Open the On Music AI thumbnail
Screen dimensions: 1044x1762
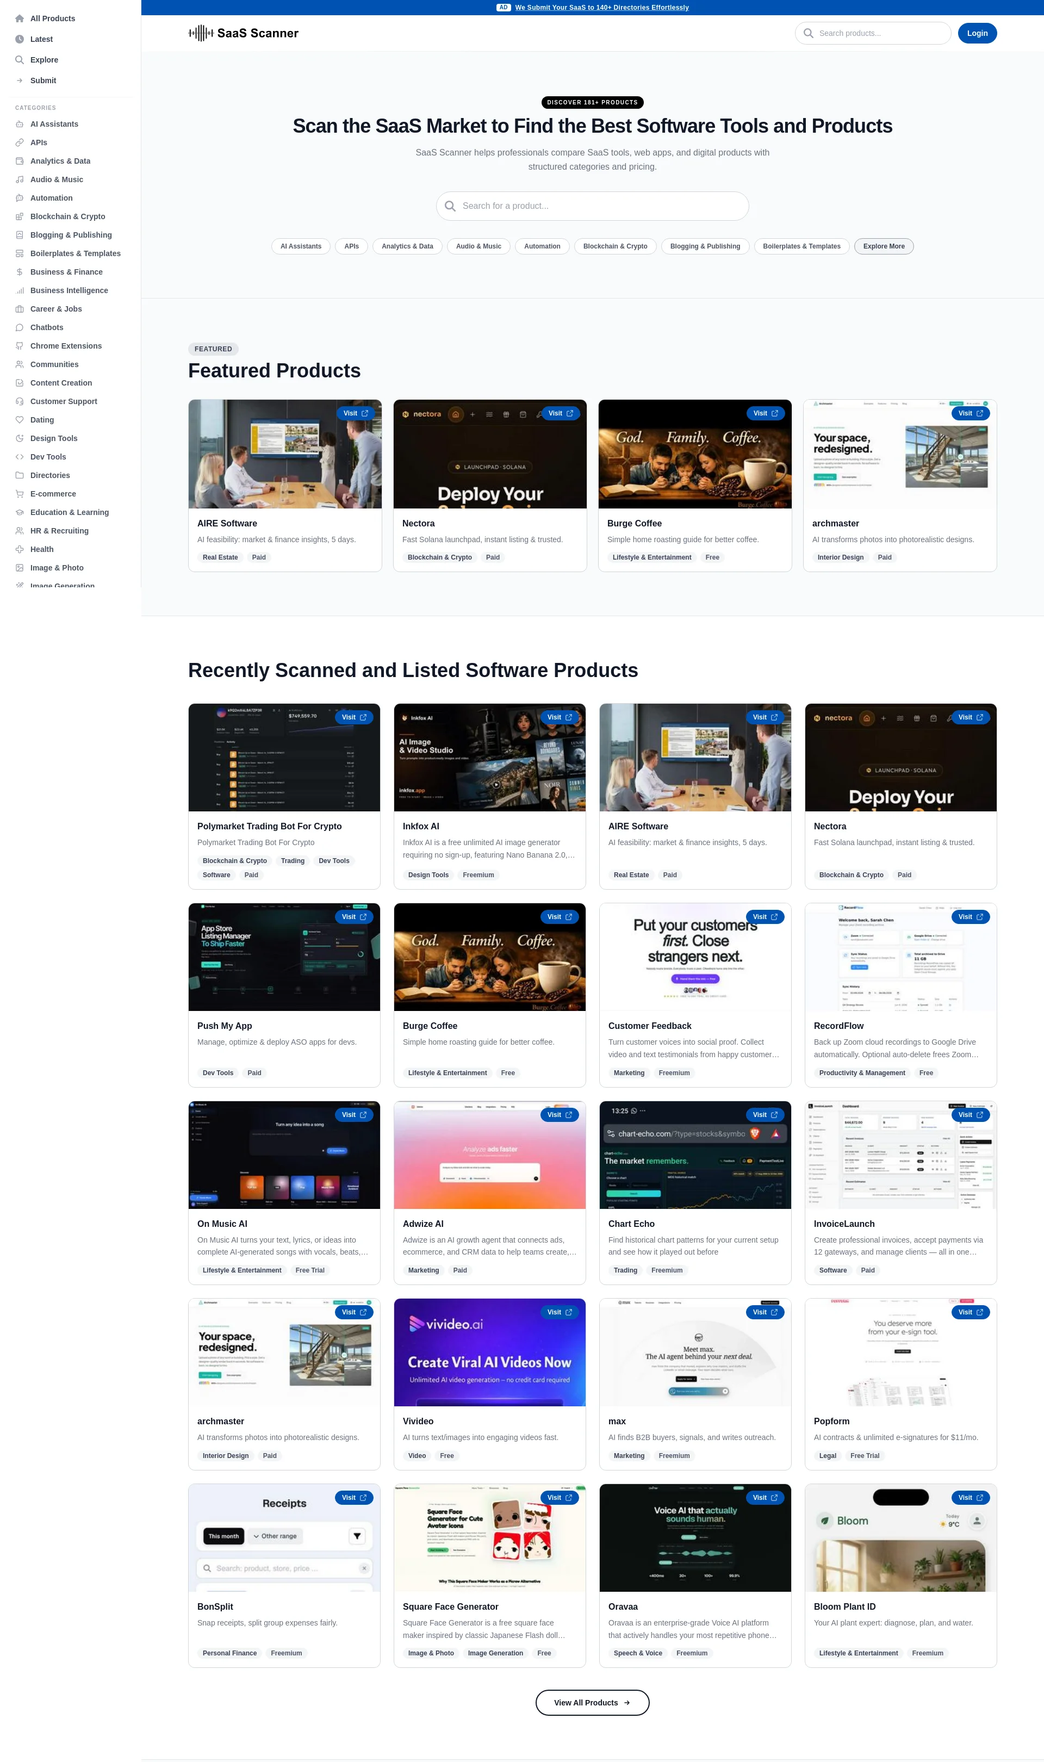click(284, 1155)
